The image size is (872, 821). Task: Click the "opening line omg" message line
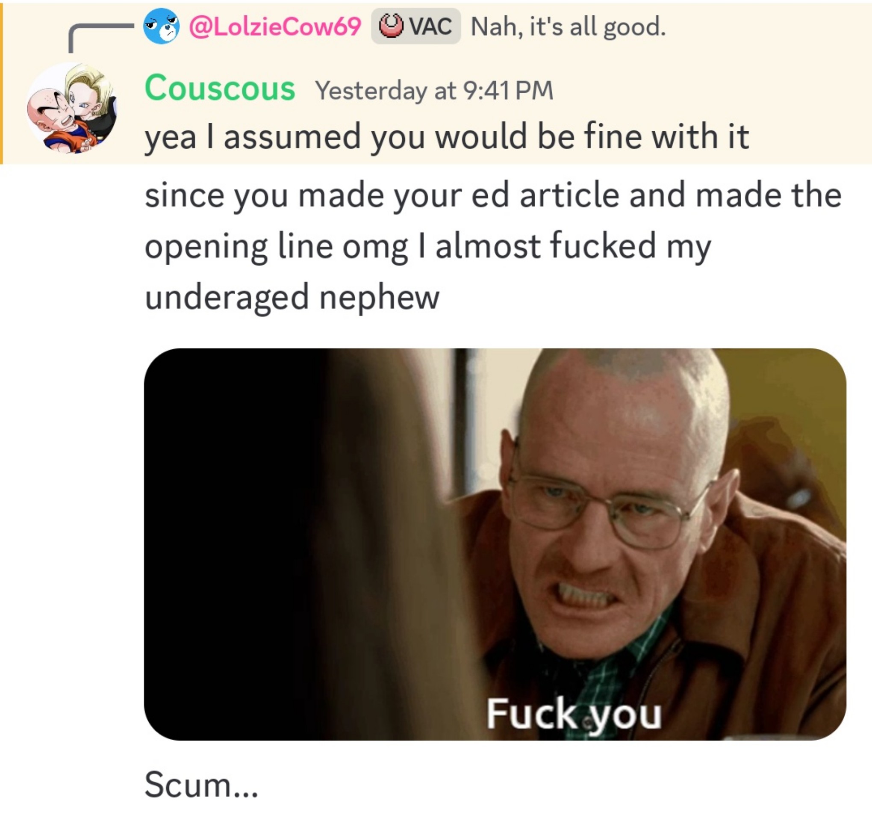tap(428, 247)
